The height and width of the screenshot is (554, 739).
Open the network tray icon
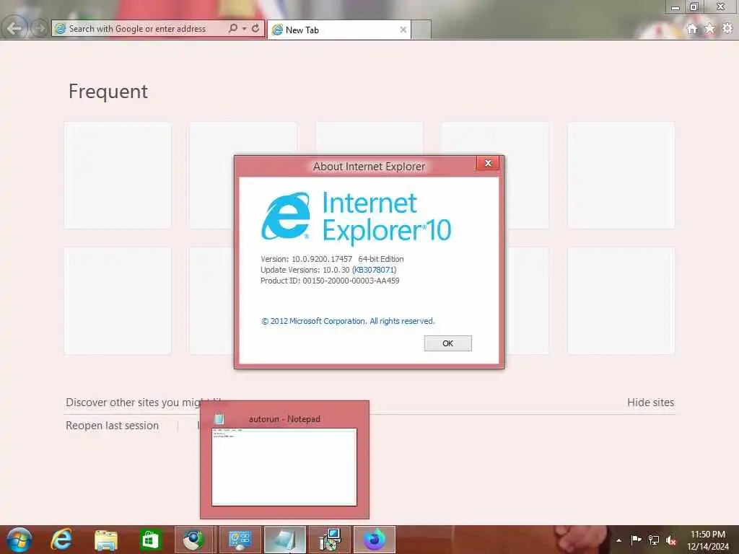[654, 540]
